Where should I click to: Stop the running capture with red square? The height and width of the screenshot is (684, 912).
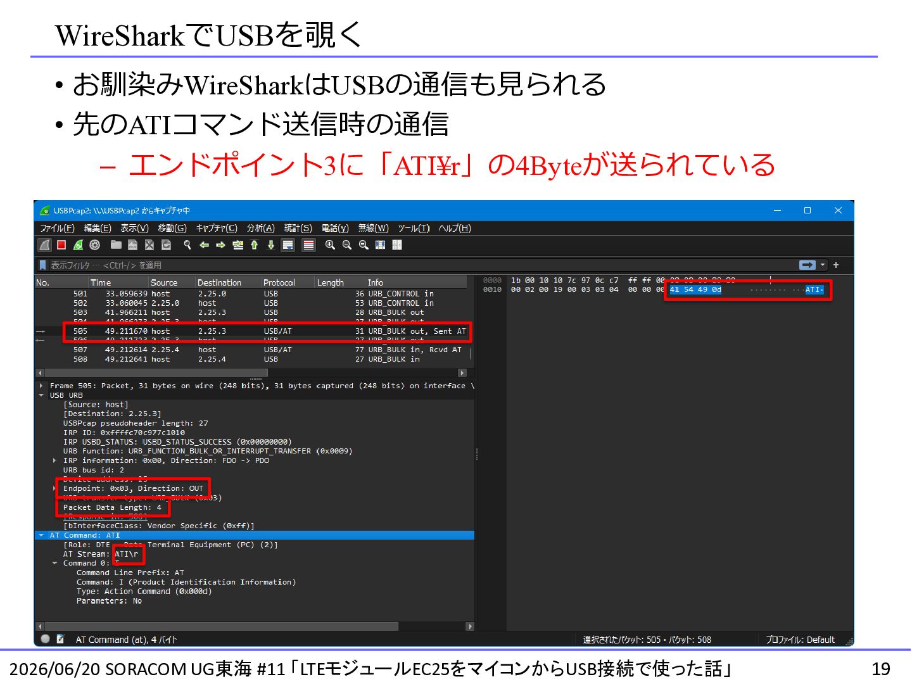61,245
